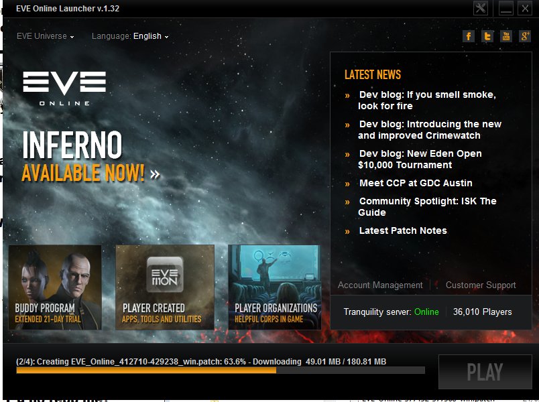Open Meet CCP at GDC Austin news

(416, 183)
